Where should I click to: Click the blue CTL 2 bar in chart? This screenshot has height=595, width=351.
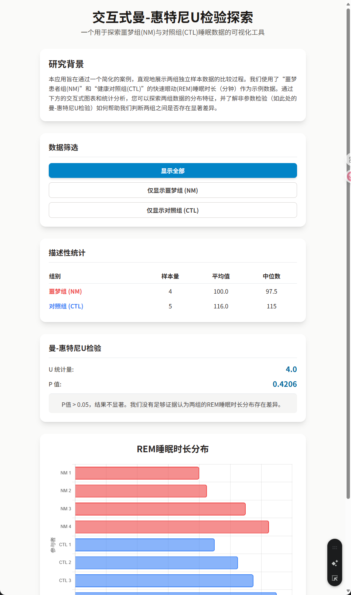click(156, 563)
